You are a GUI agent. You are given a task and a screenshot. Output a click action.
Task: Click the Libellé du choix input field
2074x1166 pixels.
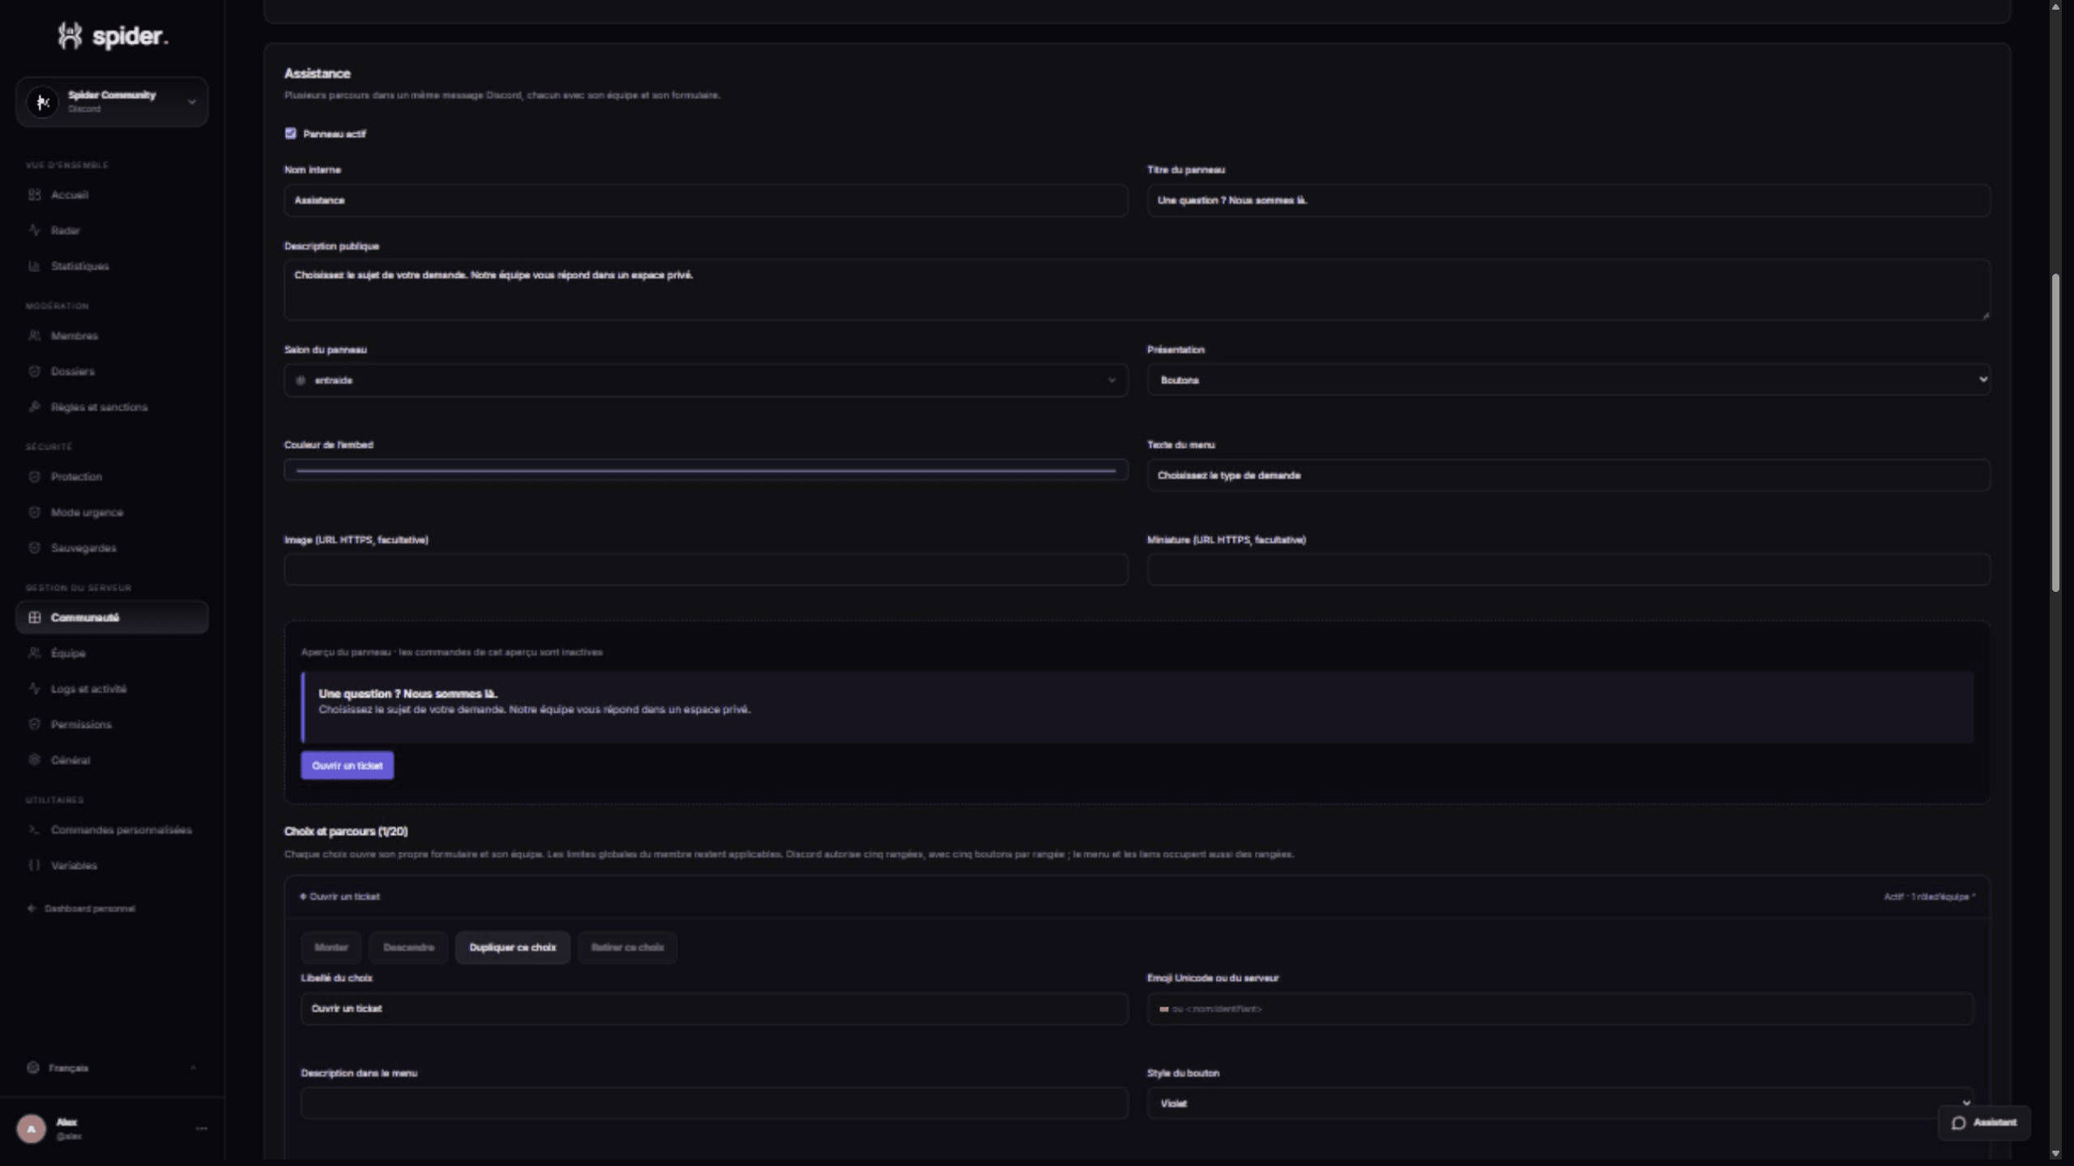715,1008
